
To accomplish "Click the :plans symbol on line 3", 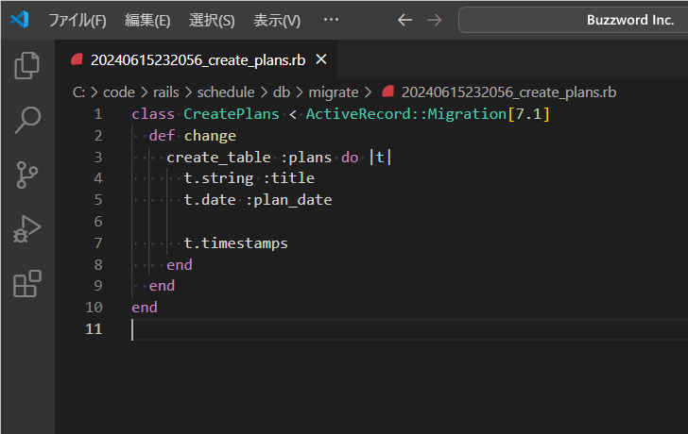I will 306,158.
